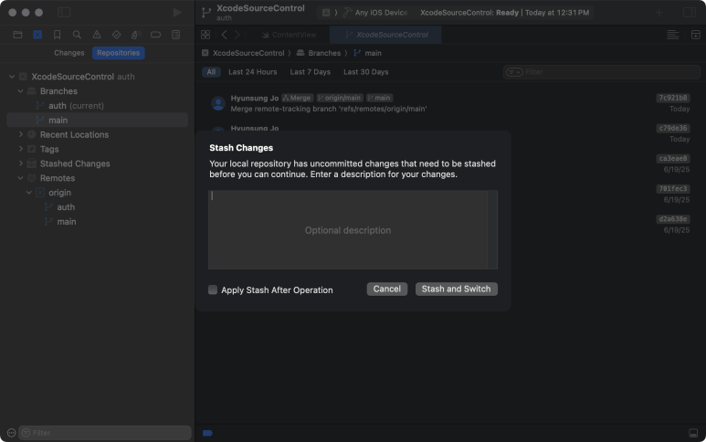The width and height of the screenshot is (706, 442).
Task: Toggle the debug area icon
Action: 693,433
